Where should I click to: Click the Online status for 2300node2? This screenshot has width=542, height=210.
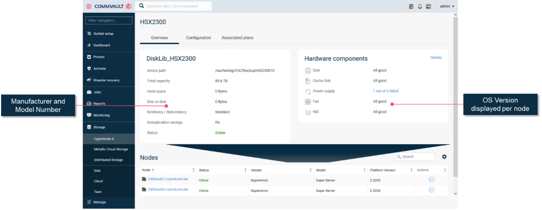pos(203,191)
